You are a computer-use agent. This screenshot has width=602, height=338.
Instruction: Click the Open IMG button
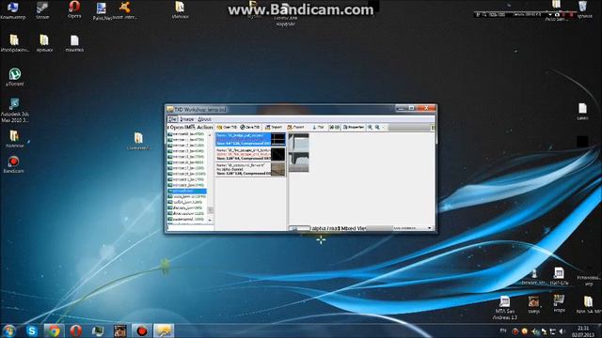coord(182,128)
